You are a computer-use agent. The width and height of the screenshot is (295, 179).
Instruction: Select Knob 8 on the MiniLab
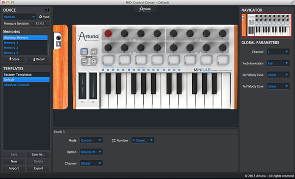tap(223, 33)
